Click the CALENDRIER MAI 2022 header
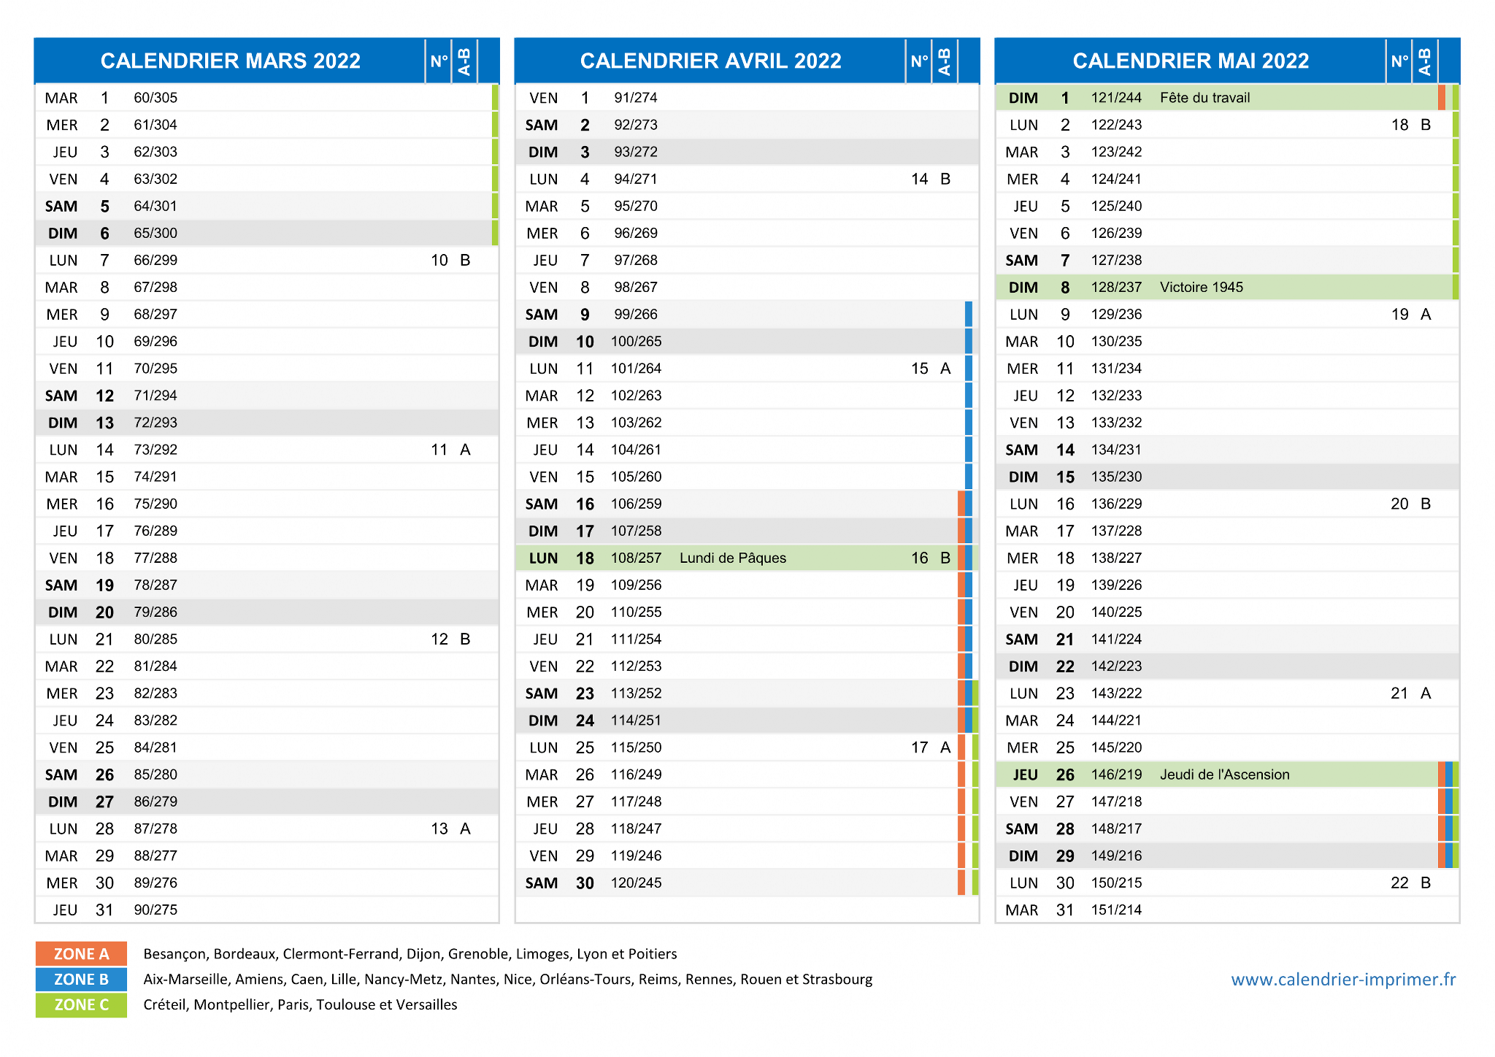1495x1057 pixels. click(1191, 61)
